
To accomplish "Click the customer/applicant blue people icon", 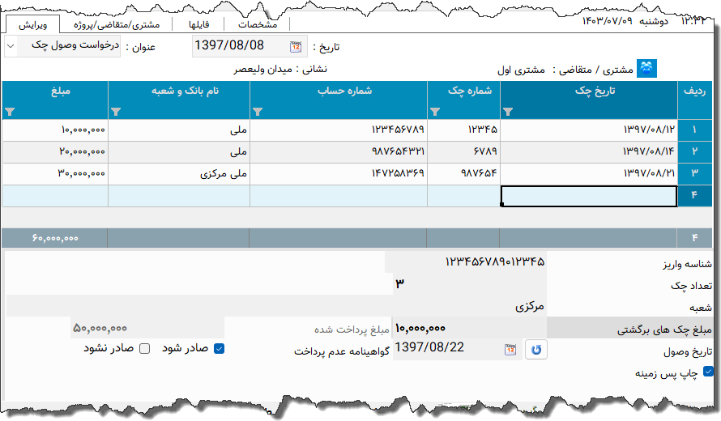I will [x=646, y=69].
